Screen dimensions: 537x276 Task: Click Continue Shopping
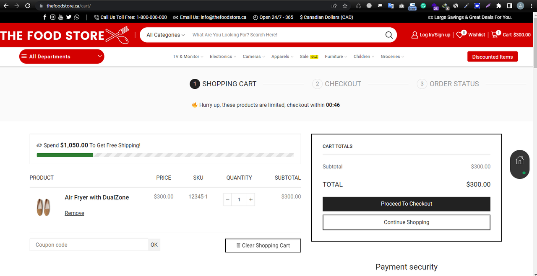pyautogui.click(x=407, y=222)
